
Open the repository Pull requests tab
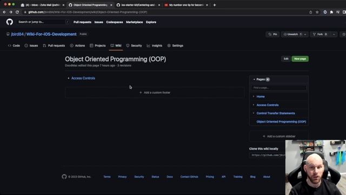54,45
